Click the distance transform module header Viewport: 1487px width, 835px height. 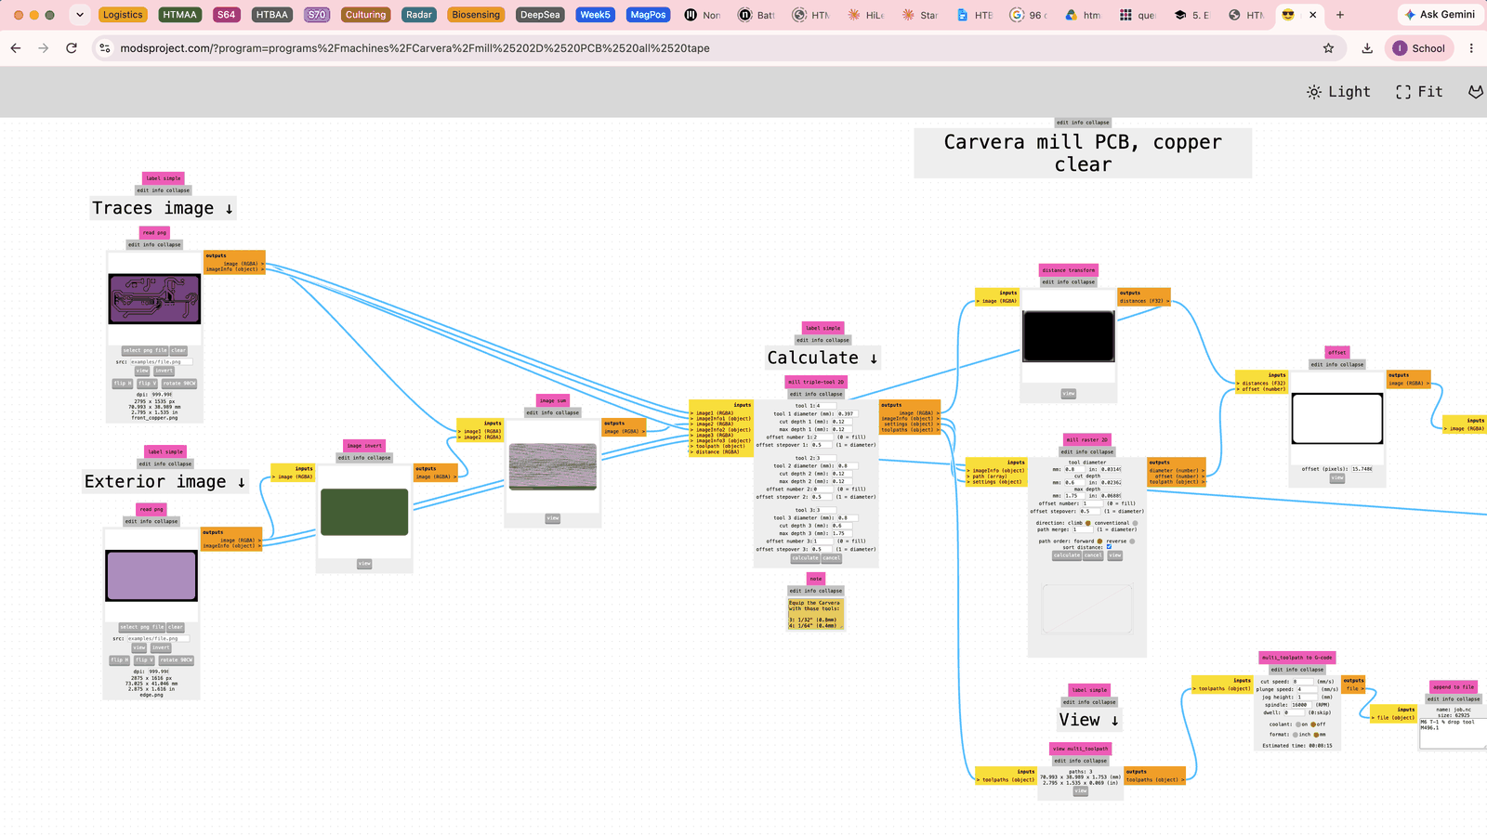[x=1069, y=270]
